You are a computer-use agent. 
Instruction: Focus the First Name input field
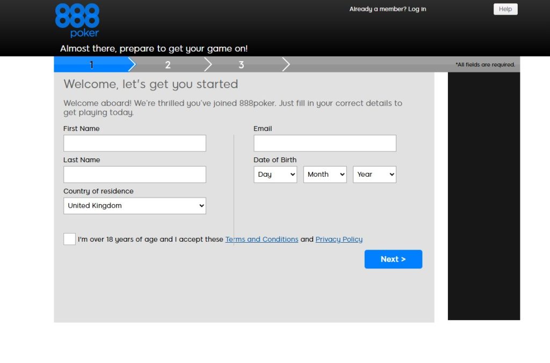[135, 143]
